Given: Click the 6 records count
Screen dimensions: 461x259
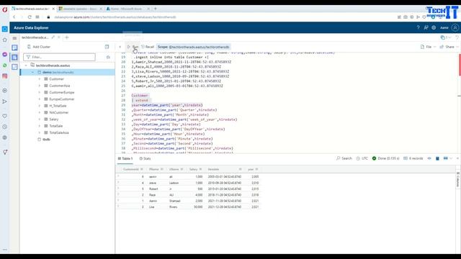Looking at the screenshot, I should coord(413,158).
